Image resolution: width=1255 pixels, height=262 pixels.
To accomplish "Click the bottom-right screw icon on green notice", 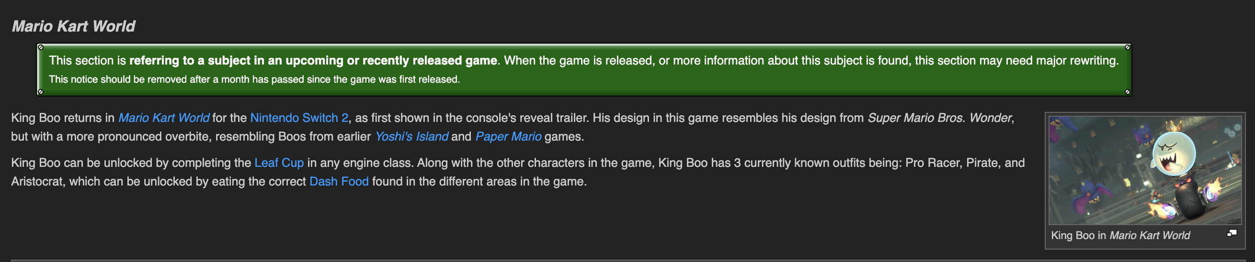I will (1128, 91).
